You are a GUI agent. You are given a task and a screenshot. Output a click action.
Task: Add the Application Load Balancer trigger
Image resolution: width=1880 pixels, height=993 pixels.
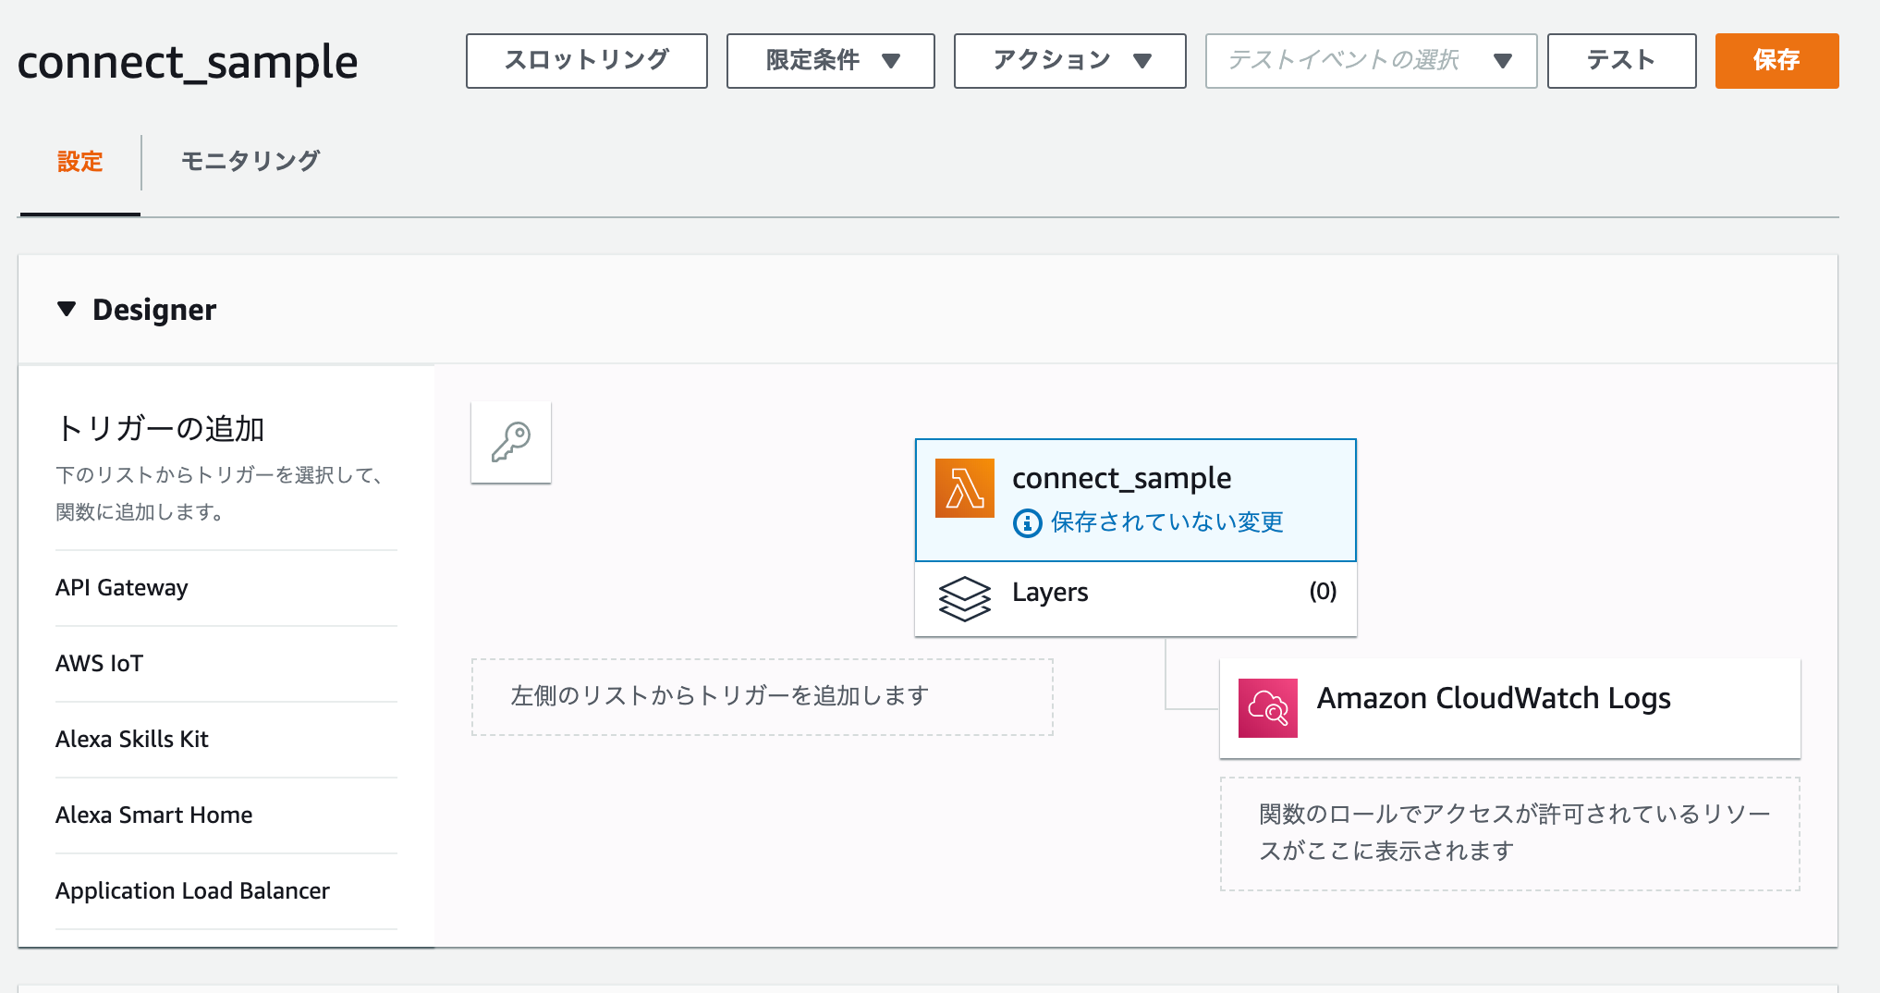point(226,891)
